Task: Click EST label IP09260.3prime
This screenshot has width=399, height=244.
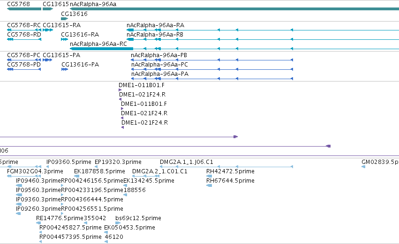Action: click(x=38, y=209)
